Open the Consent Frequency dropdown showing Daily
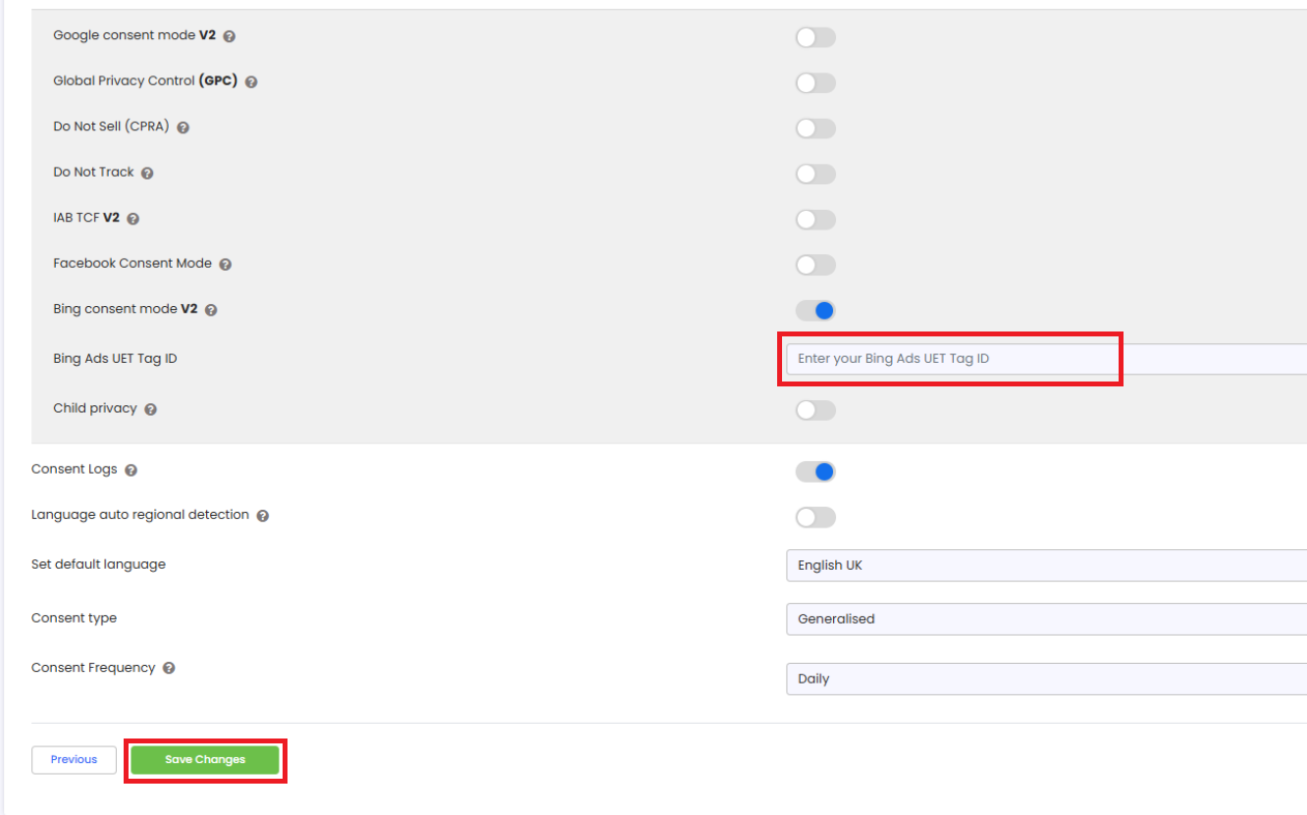 (1045, 679)
